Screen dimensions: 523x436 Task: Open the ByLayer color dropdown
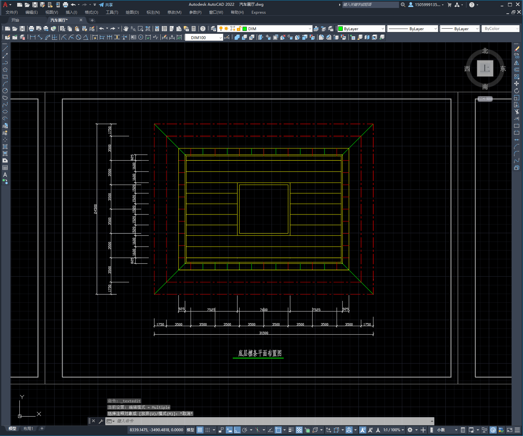point(382,29)
